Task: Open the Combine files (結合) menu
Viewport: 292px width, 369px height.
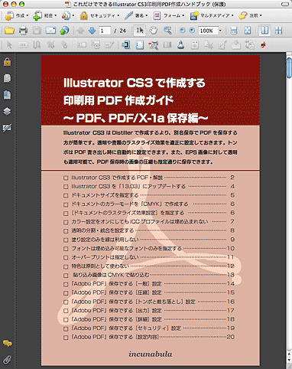Action: [44, 16]
